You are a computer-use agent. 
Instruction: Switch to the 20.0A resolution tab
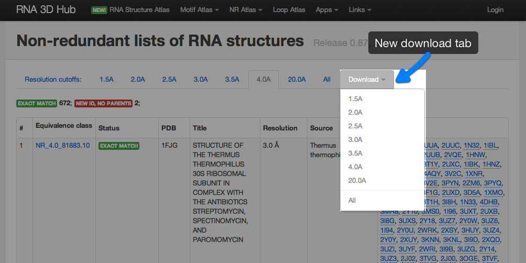pyautogui.click(x=297, y=80)
